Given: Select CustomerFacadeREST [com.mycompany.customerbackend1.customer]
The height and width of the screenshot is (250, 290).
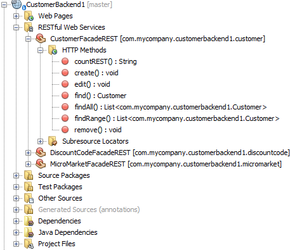Looking at the screenshot, I should (157, 39).
